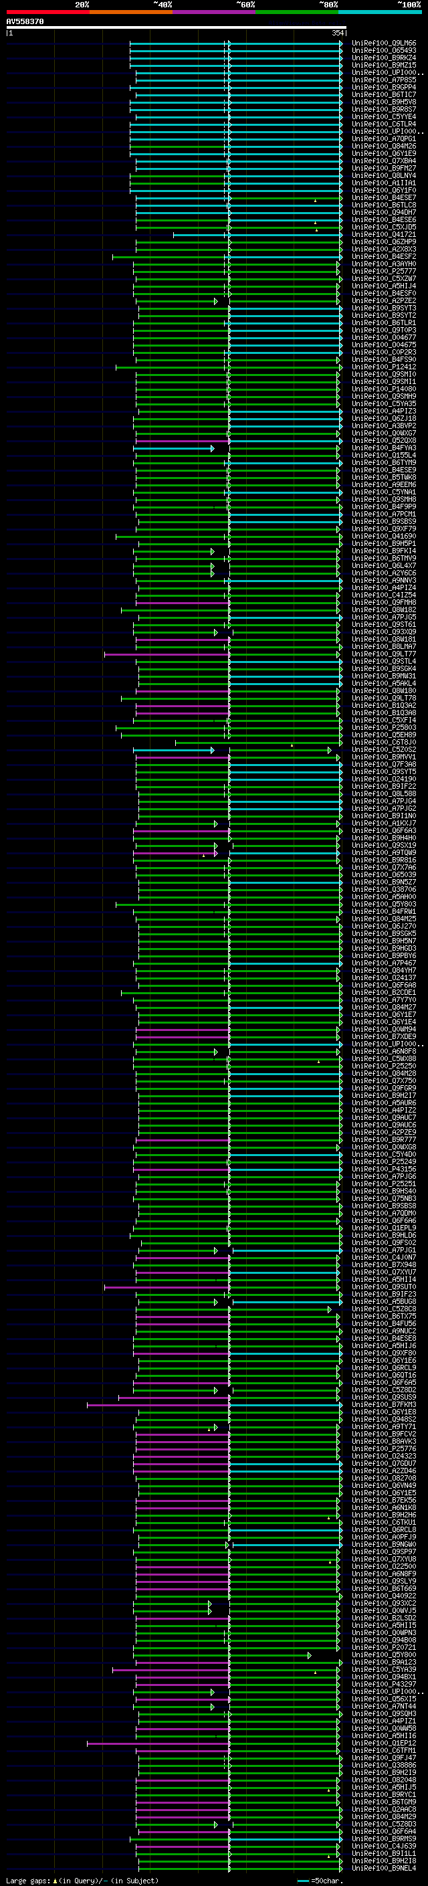
Task: Click the red 20% identity legend segment
Action: (x=47, y=12)
